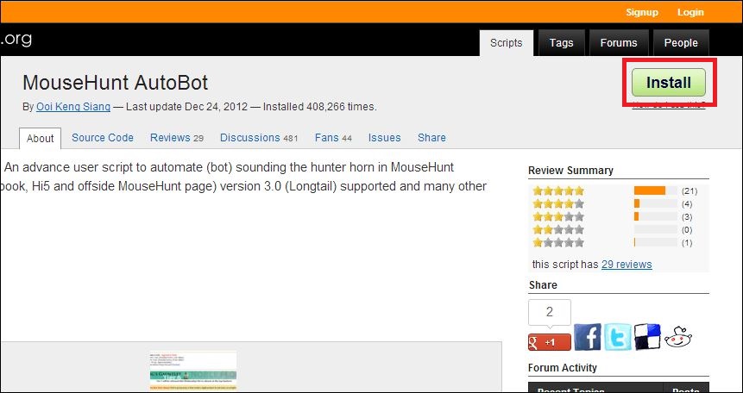Open author Ooi Keng Siang's profile
Screen dimensions: 743x393
[x=73, y=107]
